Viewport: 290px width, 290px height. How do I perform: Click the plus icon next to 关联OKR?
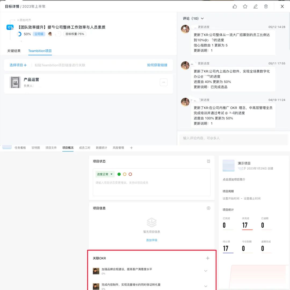[208, 258]
